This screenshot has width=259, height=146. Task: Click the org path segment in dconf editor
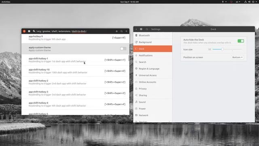[x=39, y=31]
